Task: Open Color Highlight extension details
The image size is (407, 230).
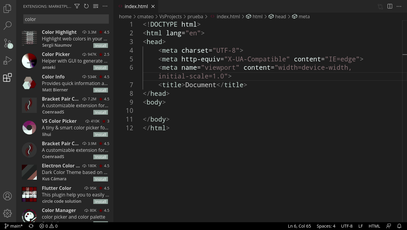Action: 59,32
